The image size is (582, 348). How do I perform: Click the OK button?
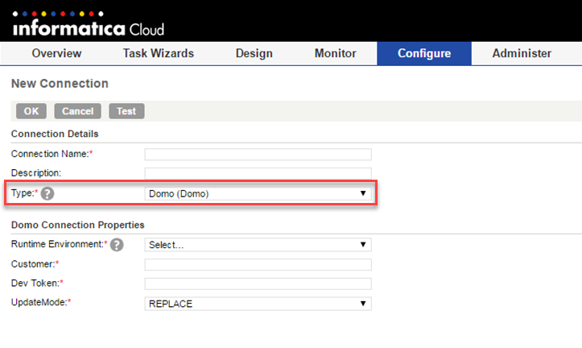pyautogui.click(x=31, y=111)
